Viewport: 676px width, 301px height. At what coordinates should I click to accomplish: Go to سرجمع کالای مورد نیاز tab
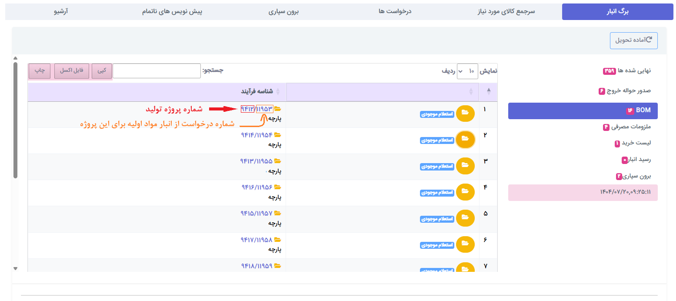tap(506, 12)
